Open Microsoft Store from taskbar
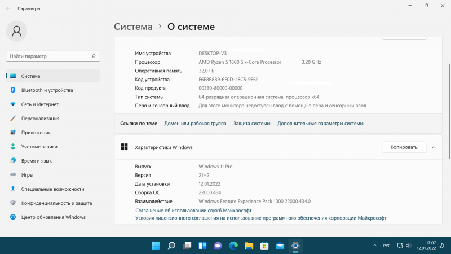The image size is (451, 254). pyautogui.click(x=264, y=246)
